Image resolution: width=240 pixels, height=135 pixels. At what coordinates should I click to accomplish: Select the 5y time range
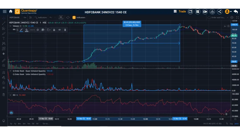[11, 124]
